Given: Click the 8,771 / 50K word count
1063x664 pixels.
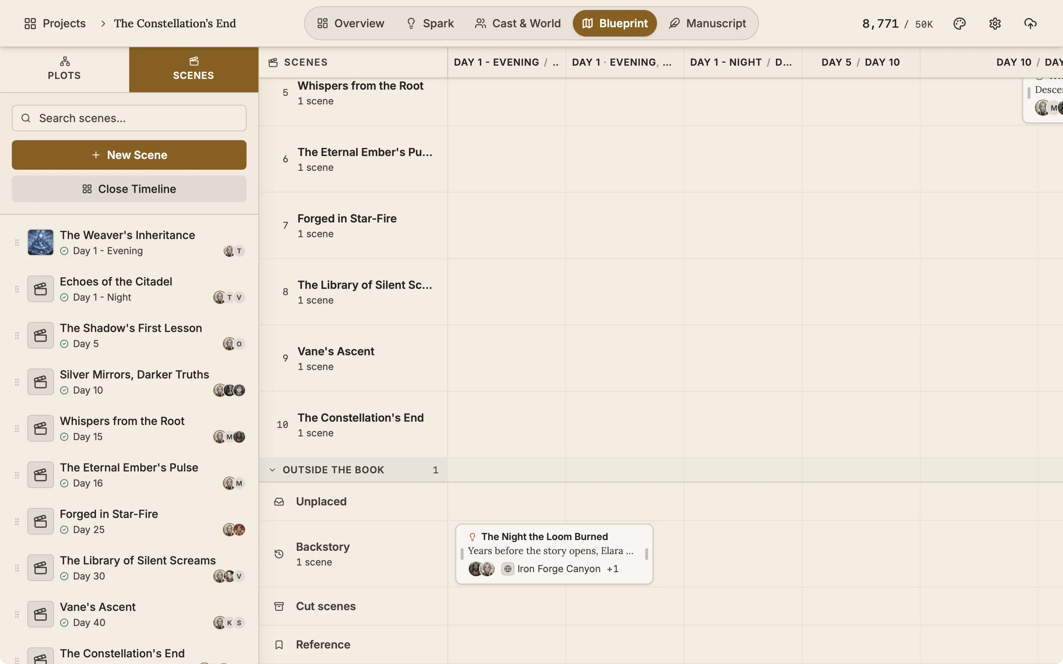Looking at the screenshot, I should pos(897,24).
